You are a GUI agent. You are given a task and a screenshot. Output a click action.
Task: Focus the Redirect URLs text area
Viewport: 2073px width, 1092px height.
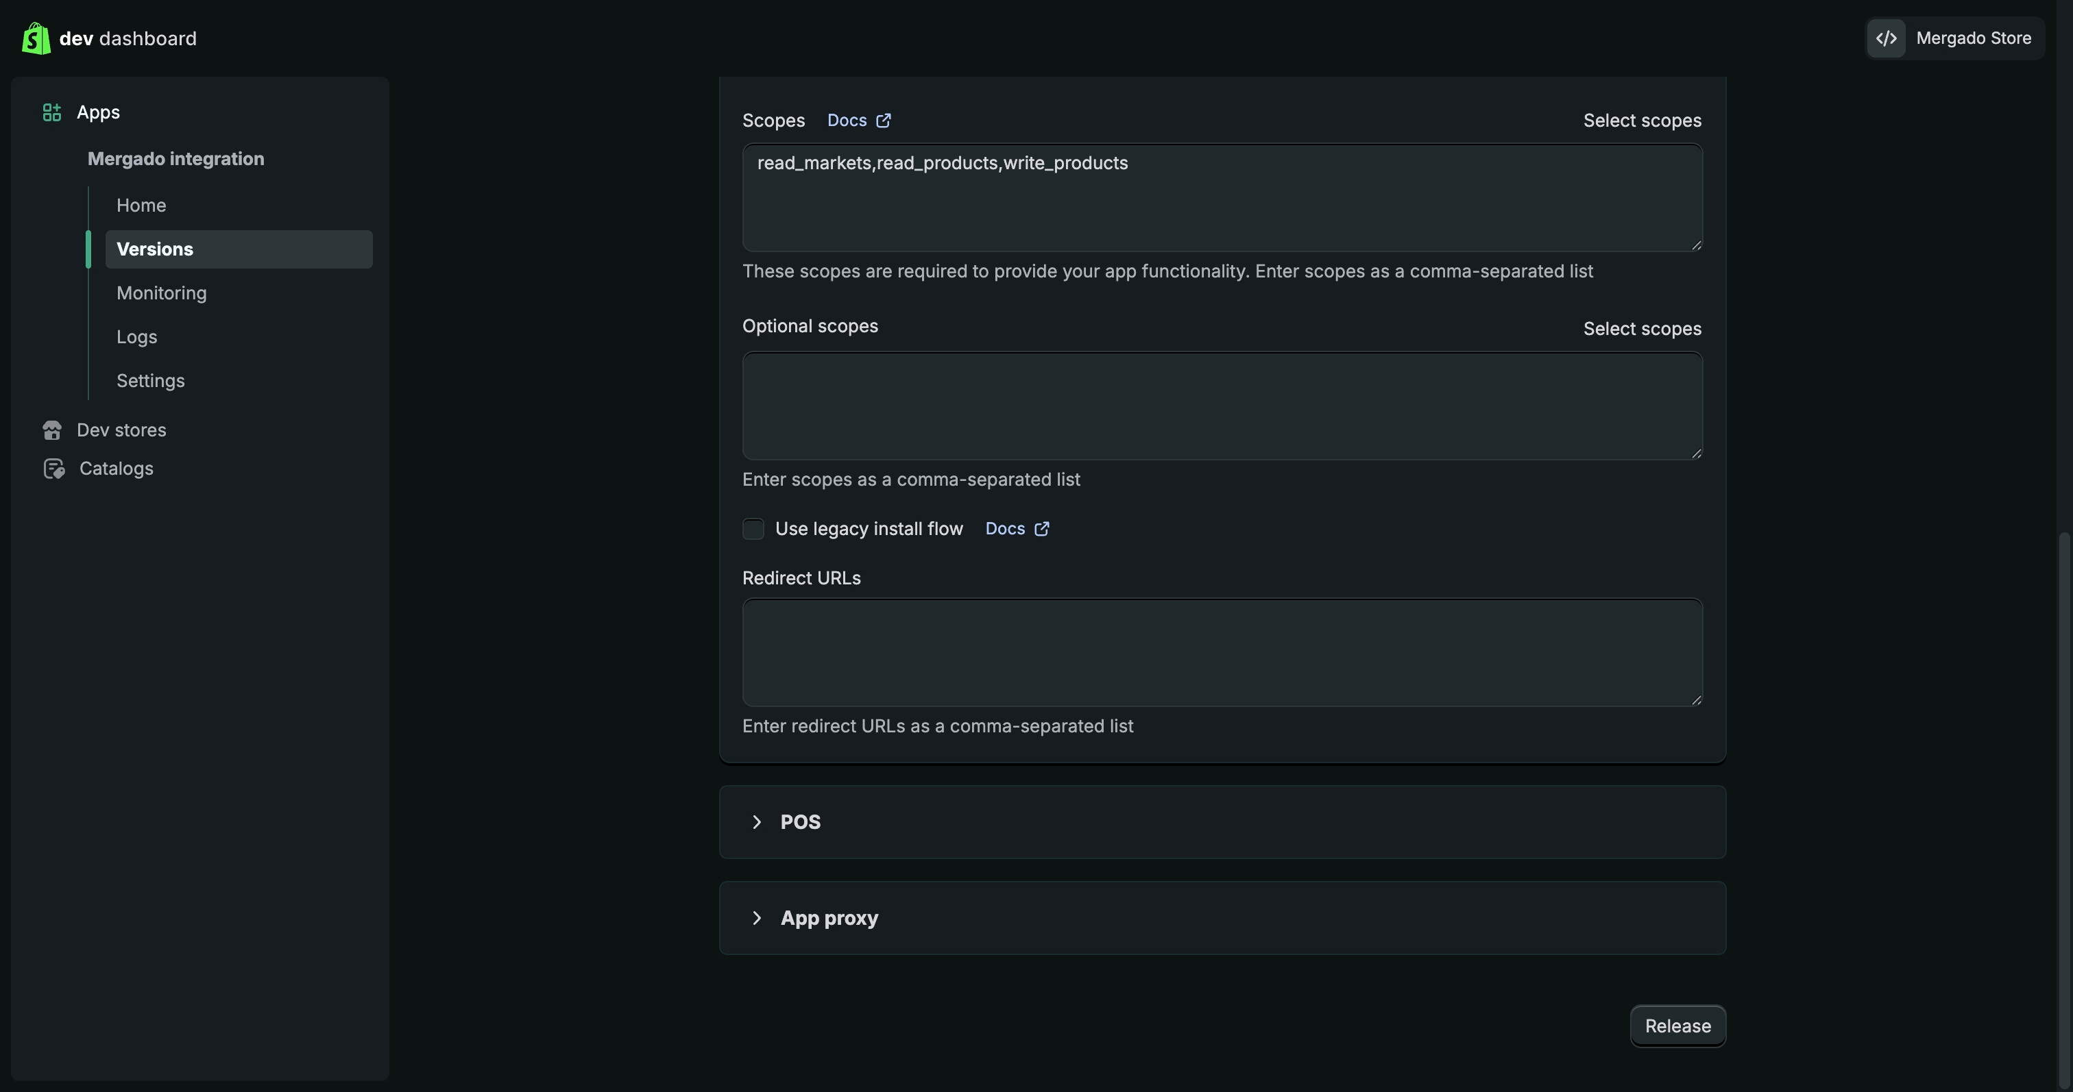click(x=1222, y=652)
